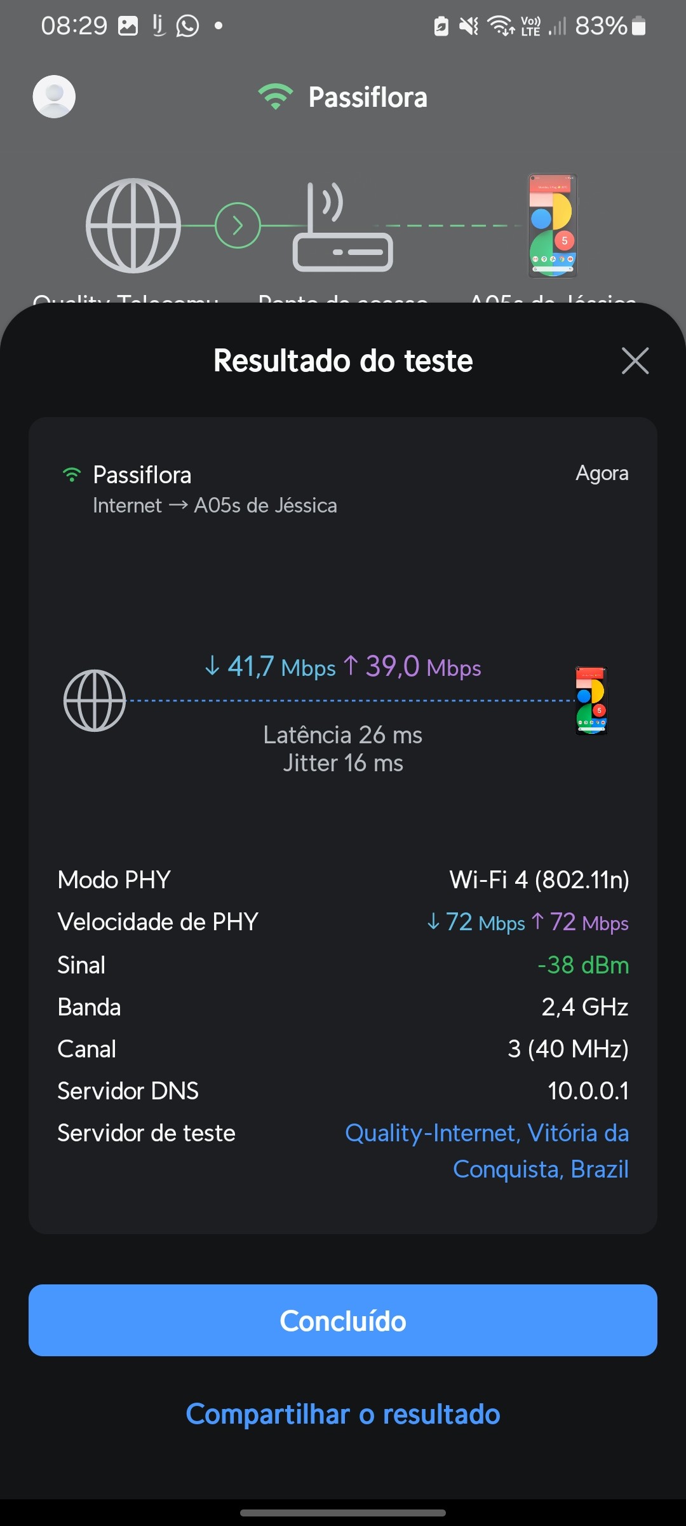The image size is (686, 1526).
Task: Tap the Android home gesture bar
Action: (x=343, y=1513)
